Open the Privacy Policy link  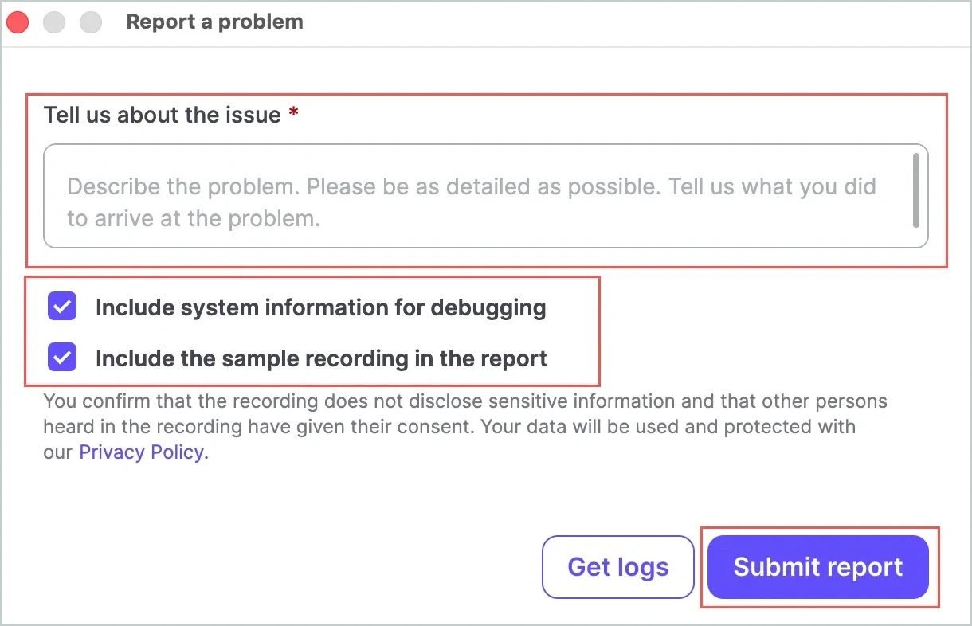tap(143, 452)
